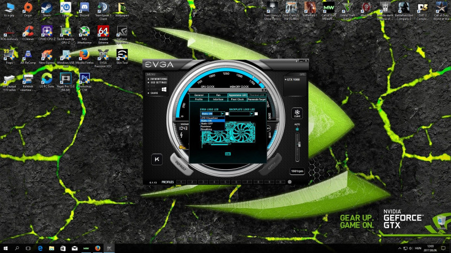Image resolution: width=451 pixels, height=253 pixels.
Task: Click Share in the EVGA menu
Action: 154,93
